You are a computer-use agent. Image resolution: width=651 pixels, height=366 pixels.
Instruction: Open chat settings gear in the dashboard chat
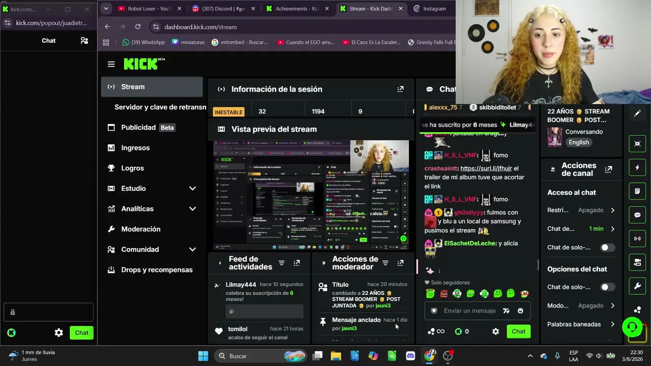pyautogui.click(x=495, y=331)
